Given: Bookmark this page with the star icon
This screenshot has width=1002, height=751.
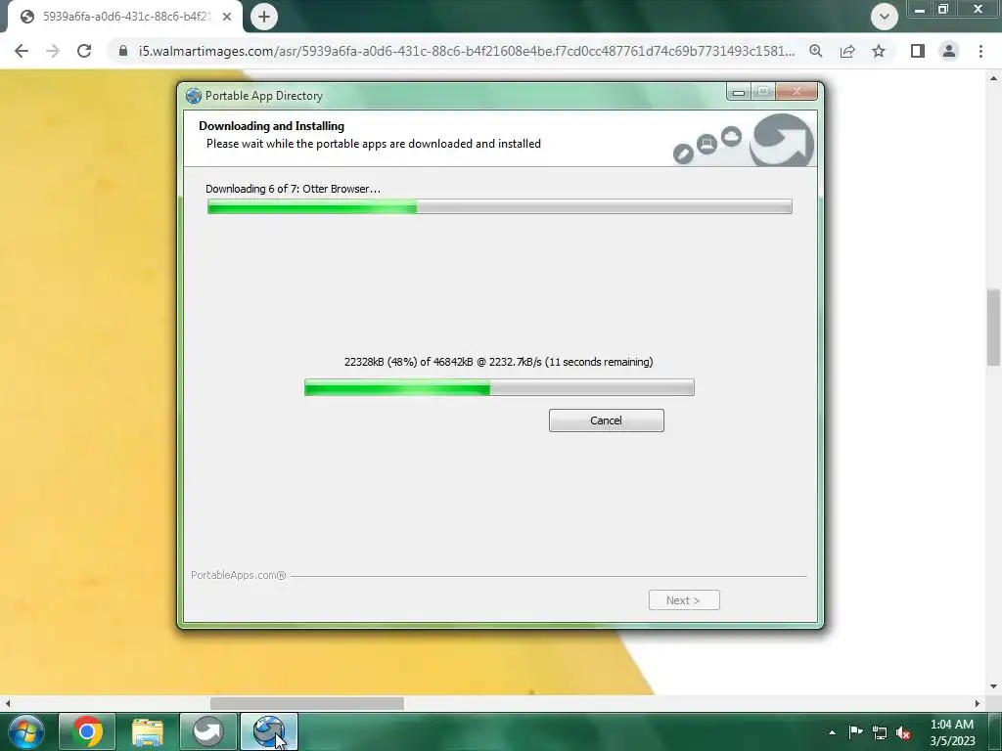Looking at the screenshot, I should coord(879,51).
